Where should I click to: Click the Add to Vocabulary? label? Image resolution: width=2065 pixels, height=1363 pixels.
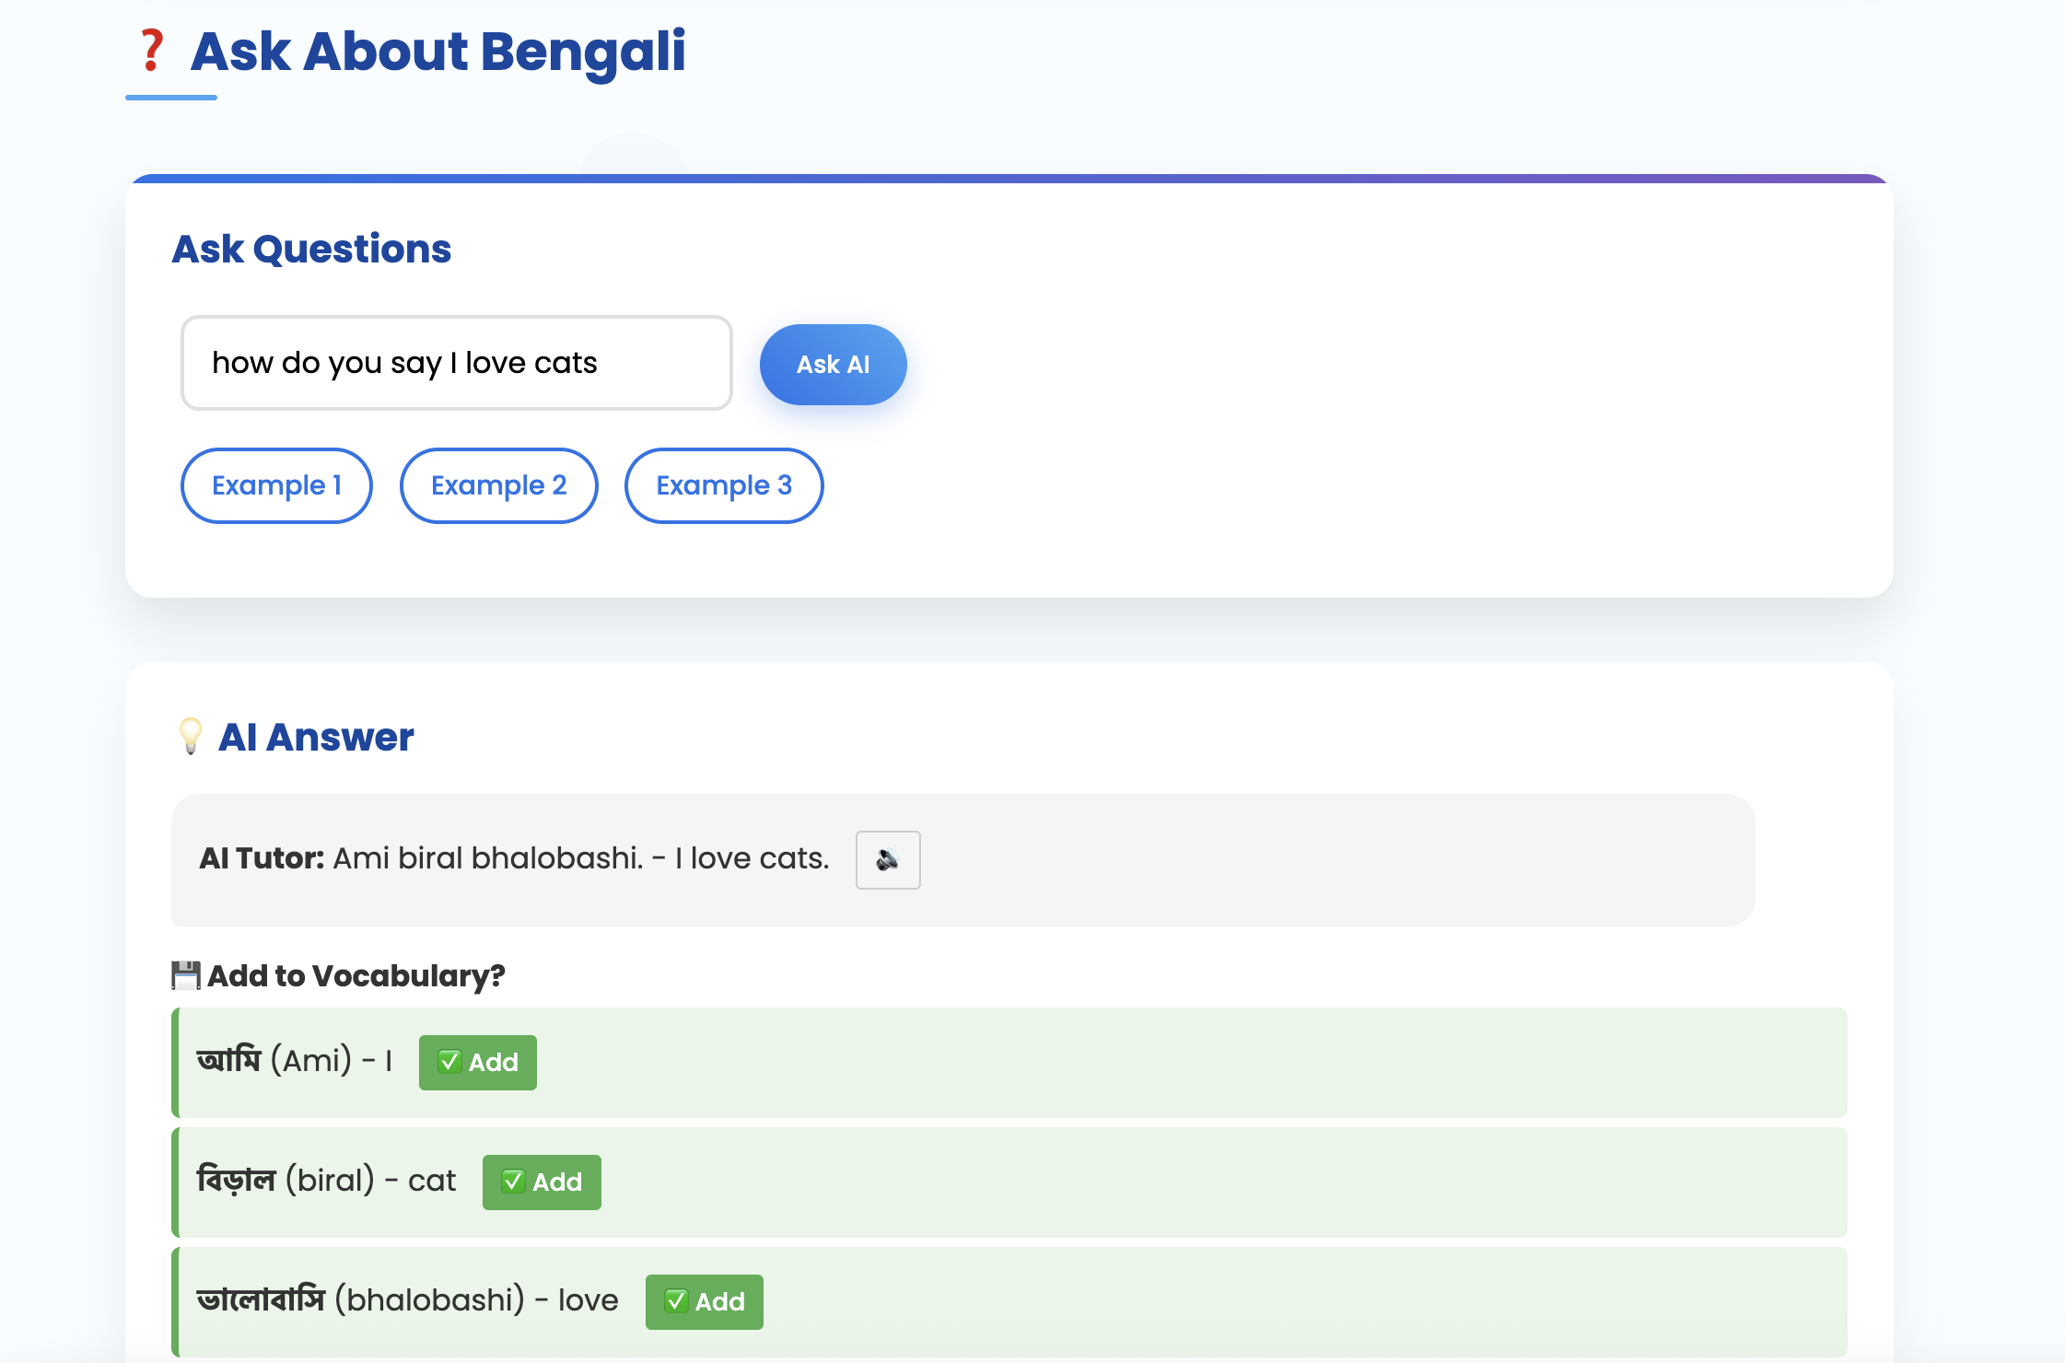pos(356,975)
